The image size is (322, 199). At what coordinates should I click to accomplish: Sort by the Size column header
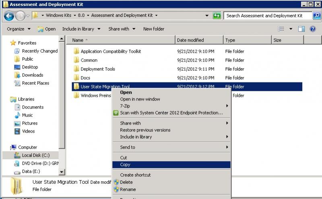[287, 40]
